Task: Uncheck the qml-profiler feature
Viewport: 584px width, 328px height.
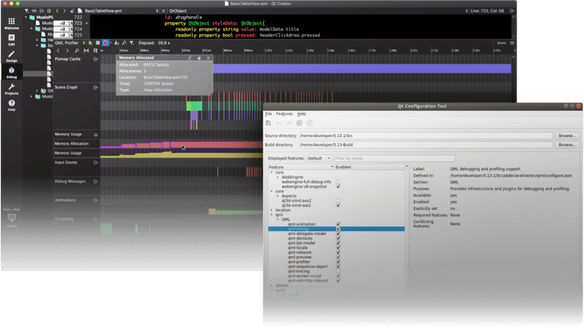Action: (338, 262)
